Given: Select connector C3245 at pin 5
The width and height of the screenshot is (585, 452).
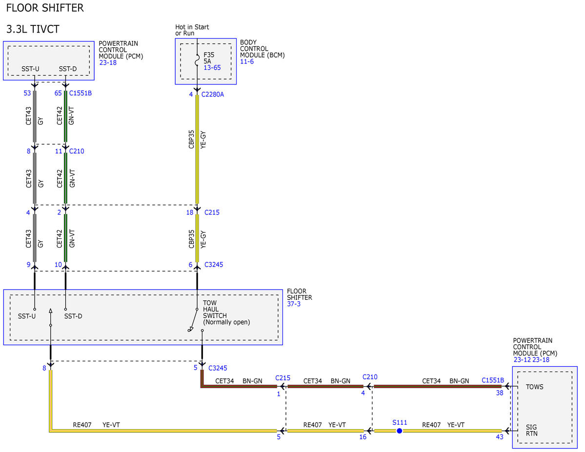Looking at the screenshot, I should [218, 368].
